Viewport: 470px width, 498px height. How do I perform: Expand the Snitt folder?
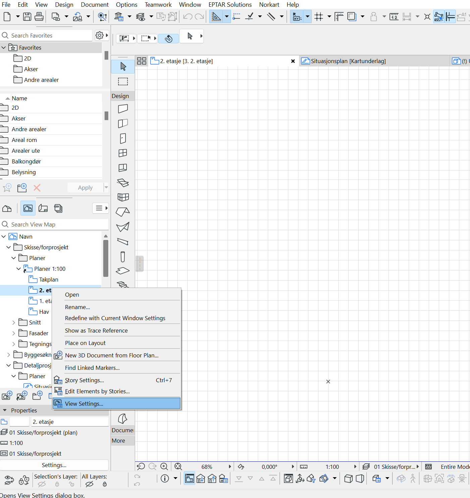(14, 322)
